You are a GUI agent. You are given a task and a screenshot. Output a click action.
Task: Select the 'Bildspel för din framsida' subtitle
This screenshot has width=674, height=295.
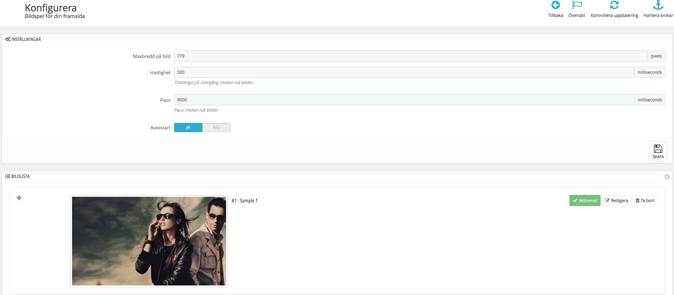(x=55, y=16)
